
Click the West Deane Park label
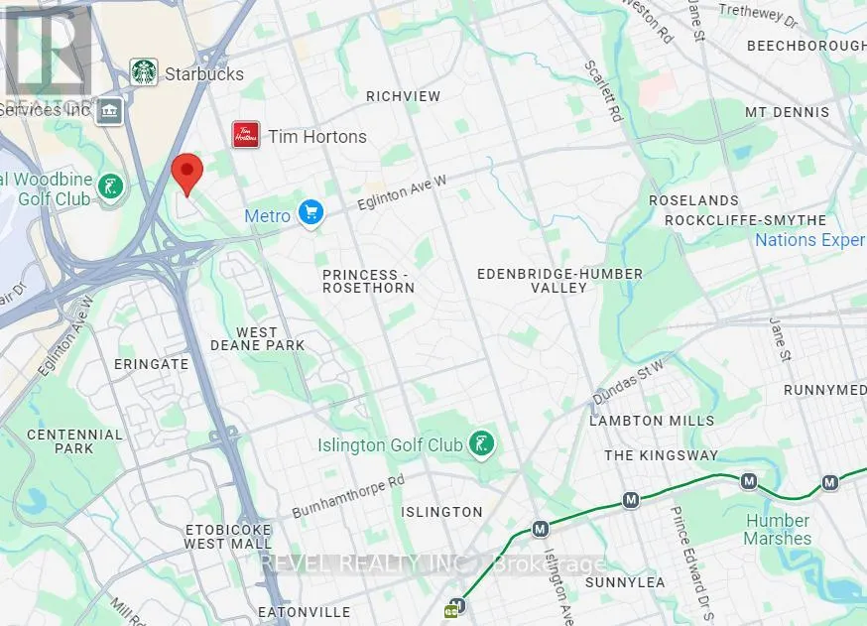coord(257,338)
